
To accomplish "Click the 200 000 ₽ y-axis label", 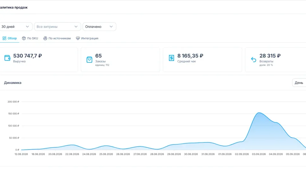I will (x=13, y=102).
